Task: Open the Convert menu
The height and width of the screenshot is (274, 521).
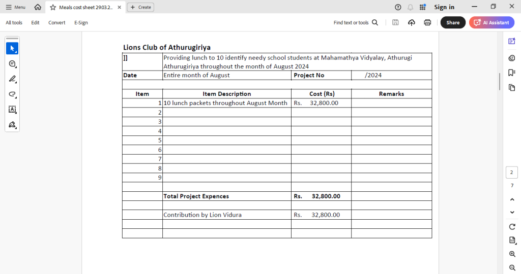Action: coord(57,22)
